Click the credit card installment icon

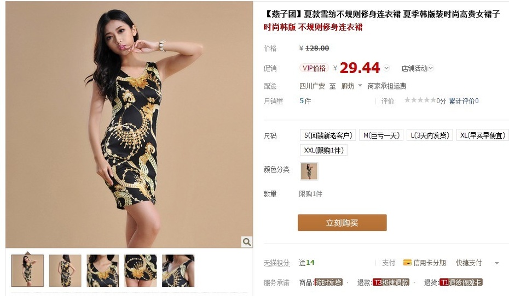[x=407, y=262]
